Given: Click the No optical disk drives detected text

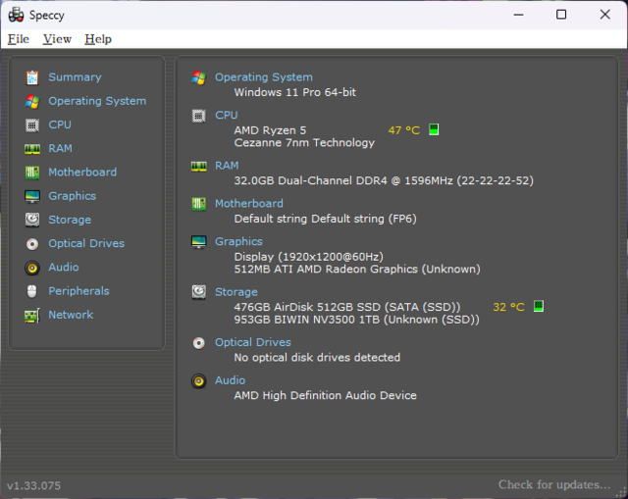Looking at the screenshot, I should pos(317,358).
